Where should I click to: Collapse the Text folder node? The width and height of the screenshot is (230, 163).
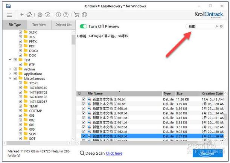[x=10, y=60]
